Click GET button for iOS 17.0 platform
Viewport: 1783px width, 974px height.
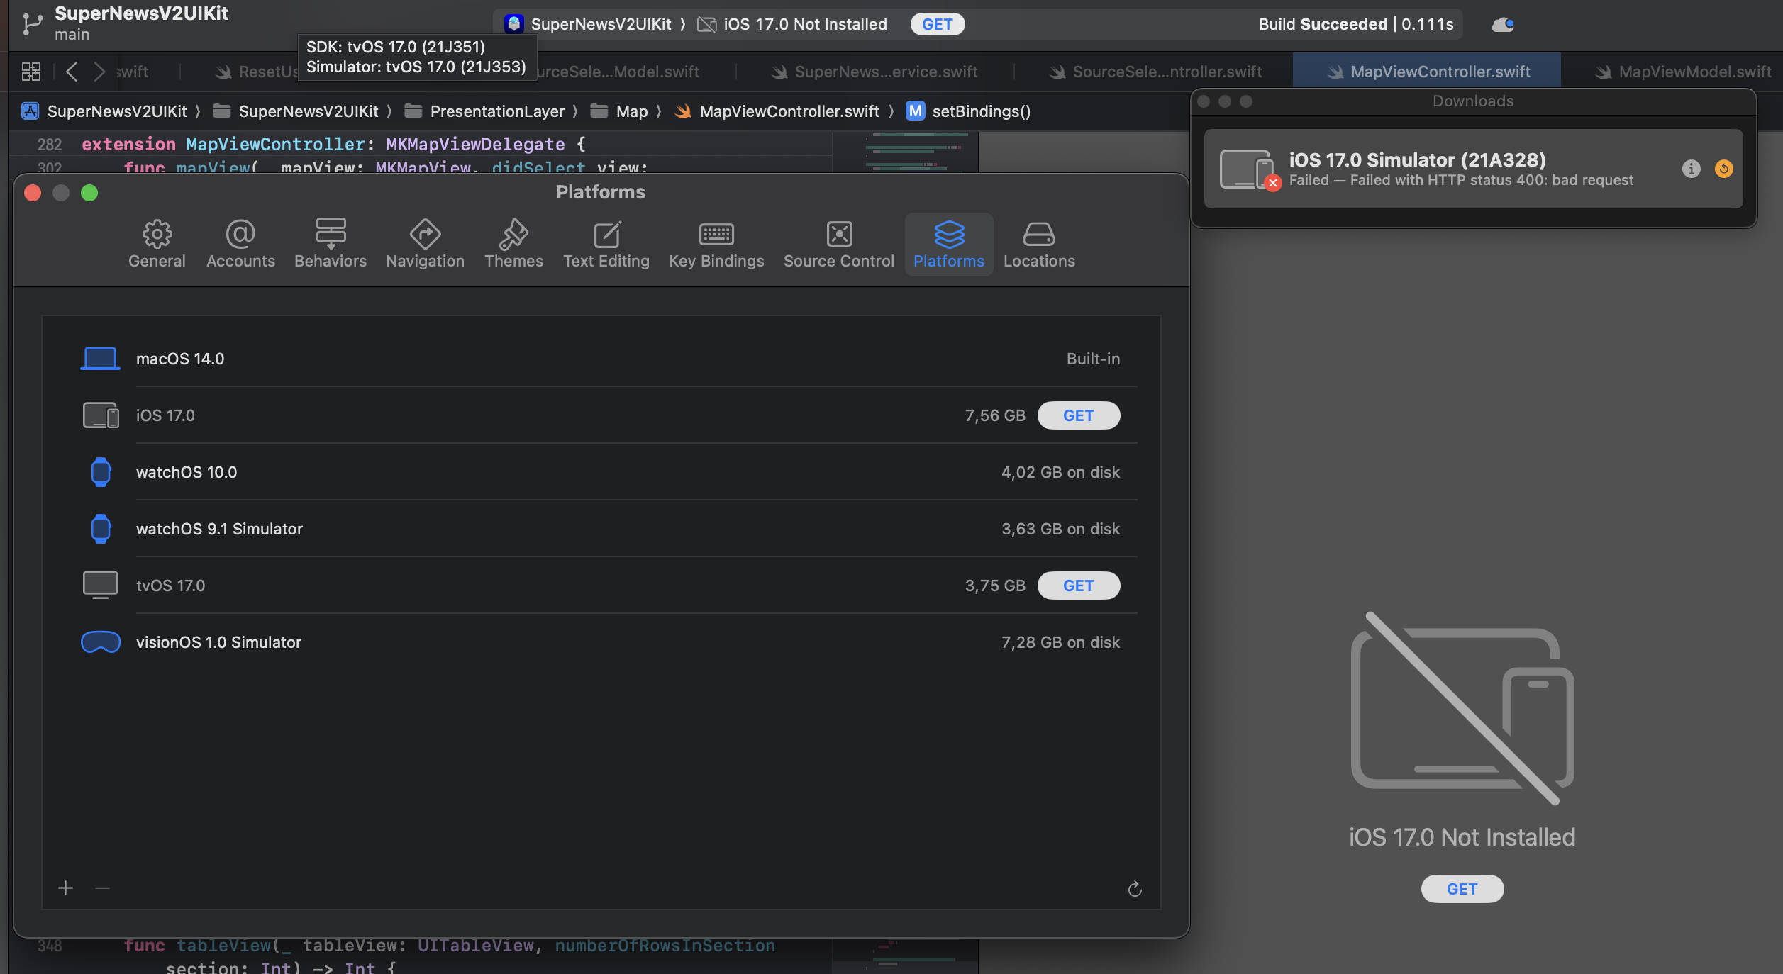pos(1079,415)
